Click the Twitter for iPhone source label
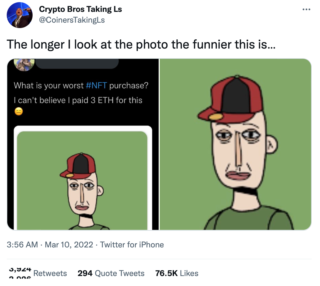320x286 pixels. tap(132, 245)
